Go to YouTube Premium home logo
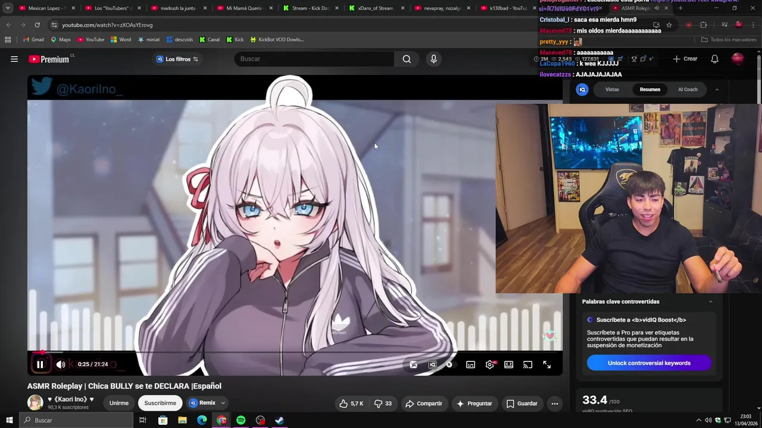 coord(49,59)
